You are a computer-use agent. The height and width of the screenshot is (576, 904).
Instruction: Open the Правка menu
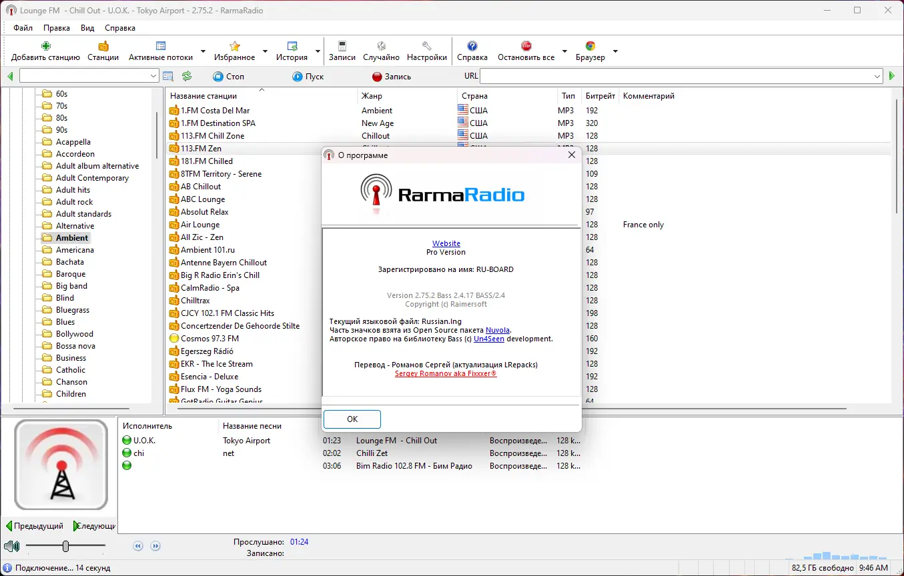click(57, 28)
